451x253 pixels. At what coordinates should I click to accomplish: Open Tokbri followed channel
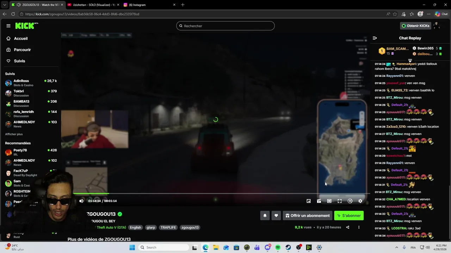click(31, 93)
